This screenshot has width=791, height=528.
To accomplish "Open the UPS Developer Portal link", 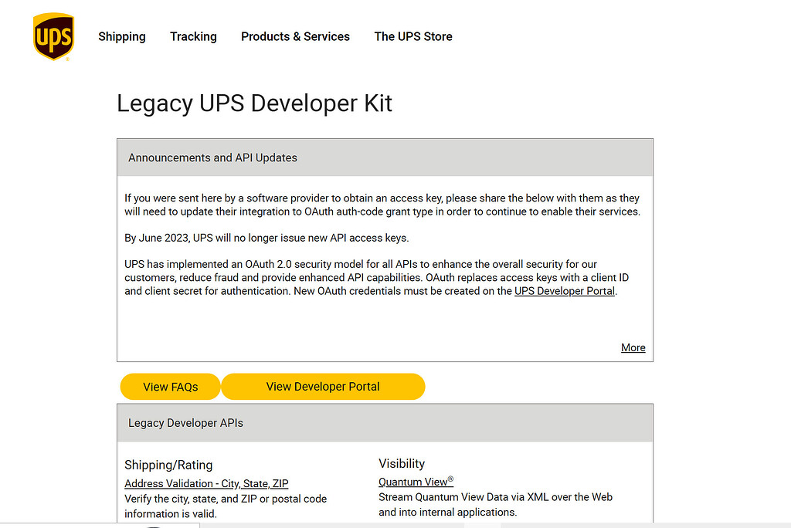I will point(565,291).
